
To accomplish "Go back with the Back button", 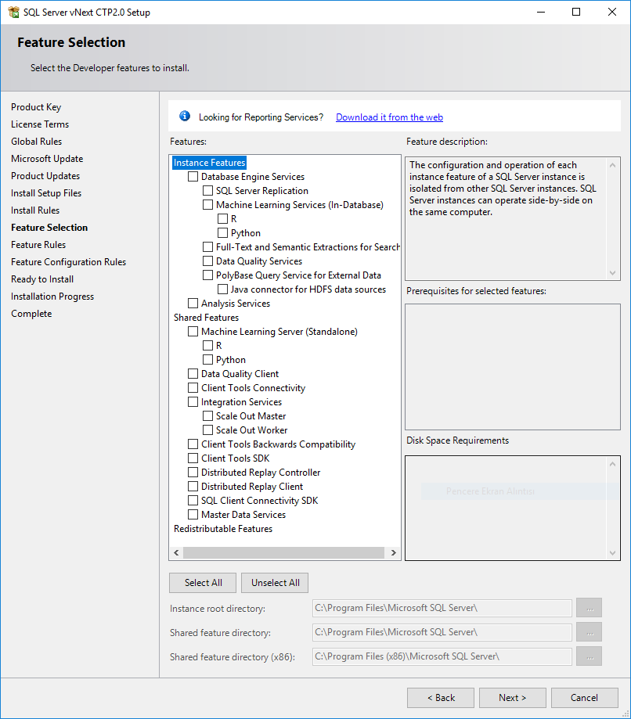I will tap(440, 697).
